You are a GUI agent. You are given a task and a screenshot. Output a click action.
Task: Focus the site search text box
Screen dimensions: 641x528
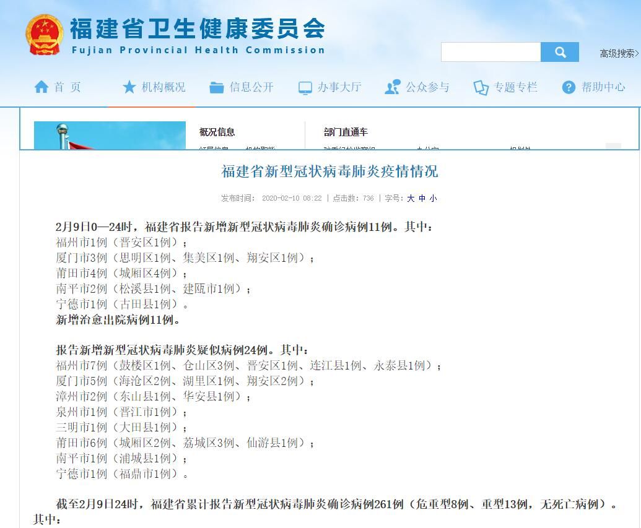[x=491, y=52]
